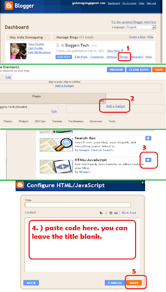Open the Stats link
The width and height of the screenshot is (166, 292).
(149, 57)
